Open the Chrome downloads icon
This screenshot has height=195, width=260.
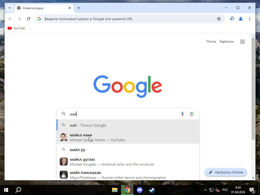(232, 19)
